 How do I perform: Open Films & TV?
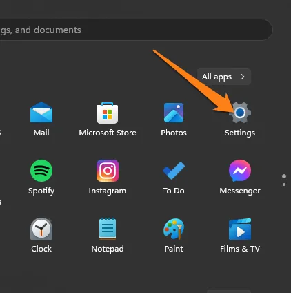[x=240, y=229]
